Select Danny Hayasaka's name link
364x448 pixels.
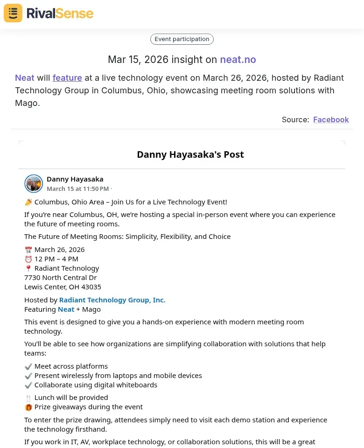pyautogui.click(x=75, y=179)
